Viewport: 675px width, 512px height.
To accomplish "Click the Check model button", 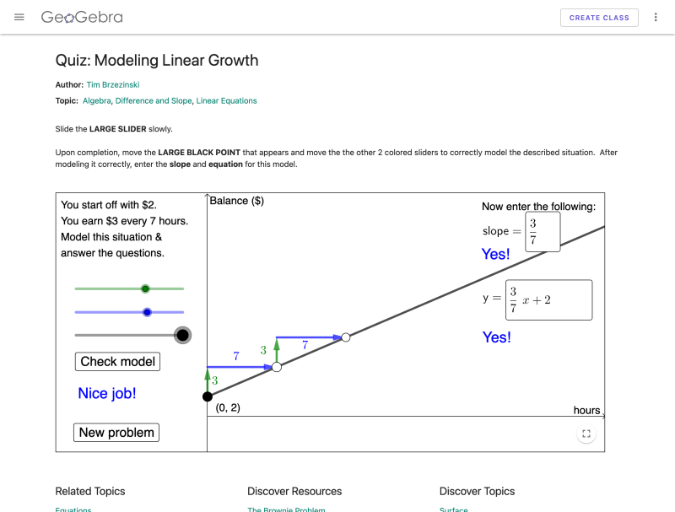I will pos(117,361).
